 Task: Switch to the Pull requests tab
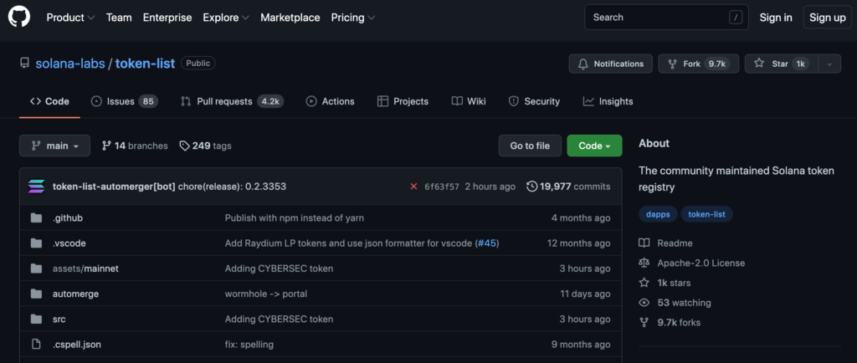(x=231, y=101)
